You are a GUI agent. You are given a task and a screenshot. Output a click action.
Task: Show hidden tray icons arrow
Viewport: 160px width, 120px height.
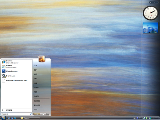coord(142,118)
